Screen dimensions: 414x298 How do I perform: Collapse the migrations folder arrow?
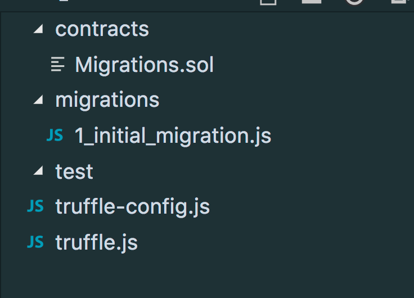38,101
